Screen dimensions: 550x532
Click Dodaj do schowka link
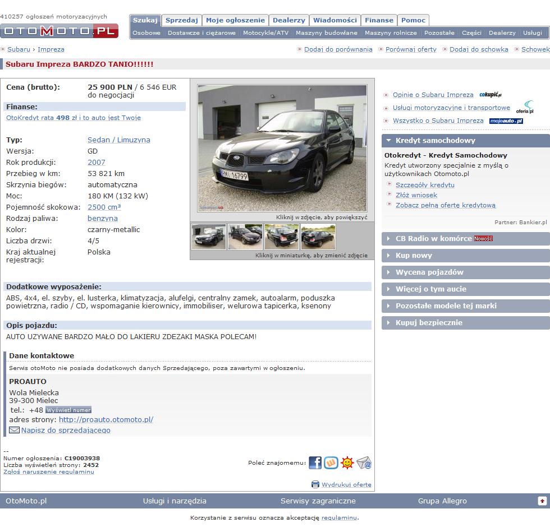click(479, 49)
